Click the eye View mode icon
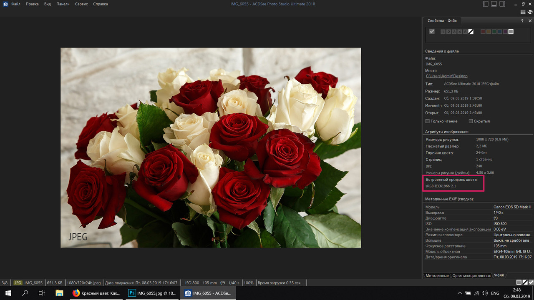The width and height of the screenshot is (534, 300). (530, 12)
